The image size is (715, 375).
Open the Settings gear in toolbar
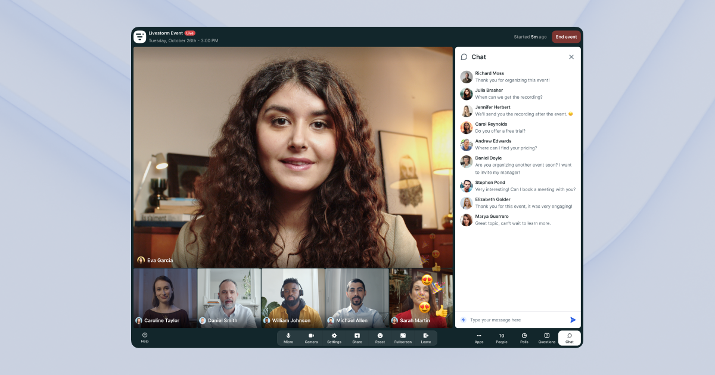[334, 338]
